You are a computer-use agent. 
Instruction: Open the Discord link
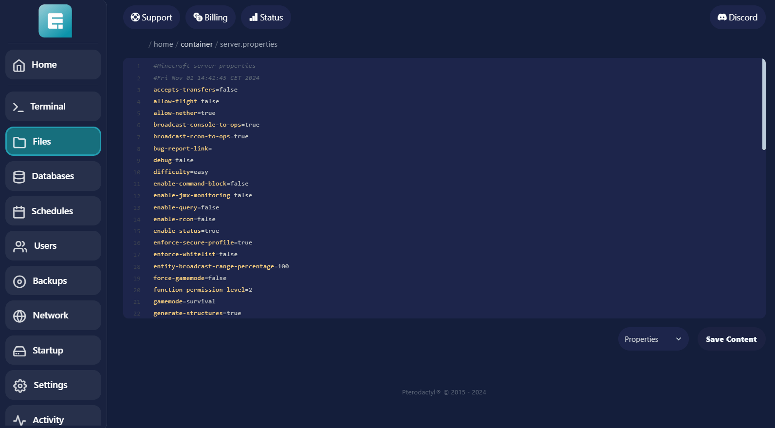[x=737, y=18]
